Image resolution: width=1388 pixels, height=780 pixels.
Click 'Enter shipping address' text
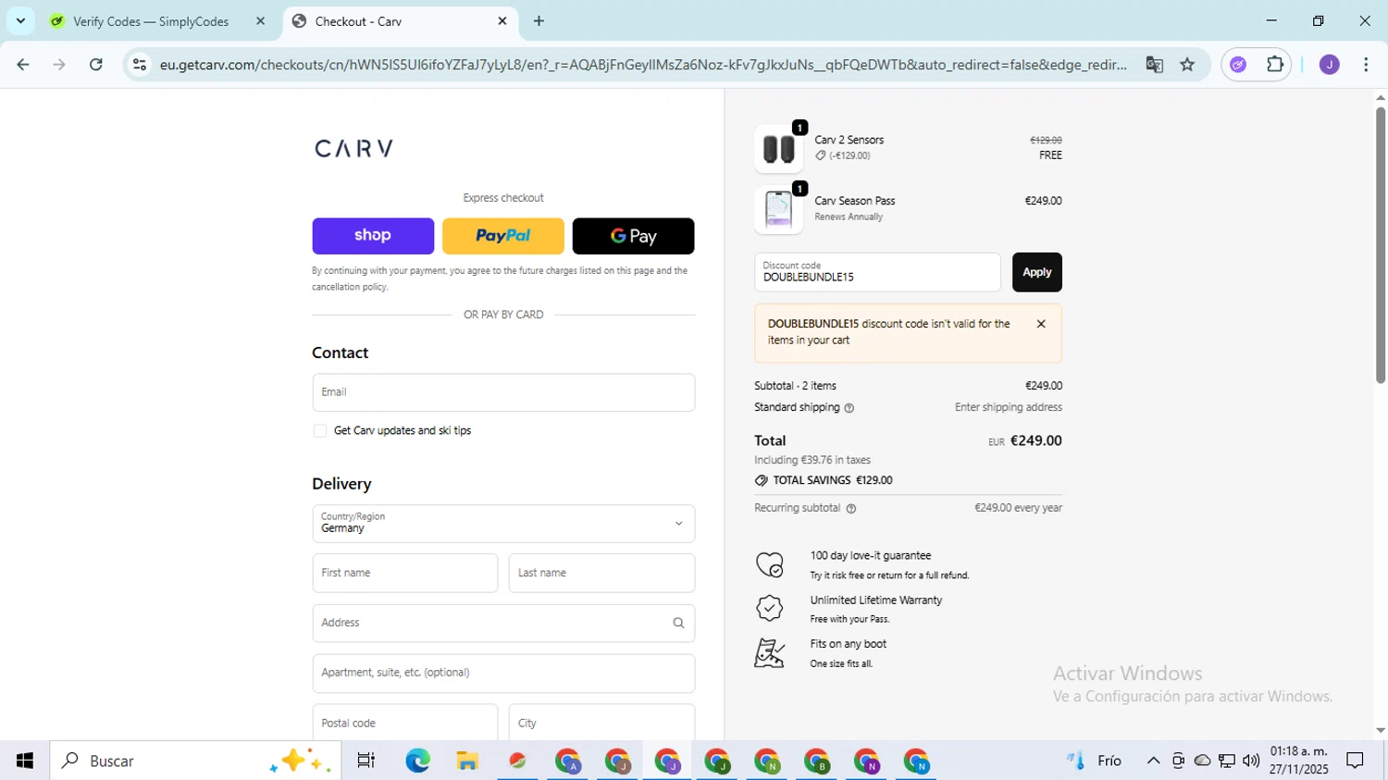(1009, 408)
